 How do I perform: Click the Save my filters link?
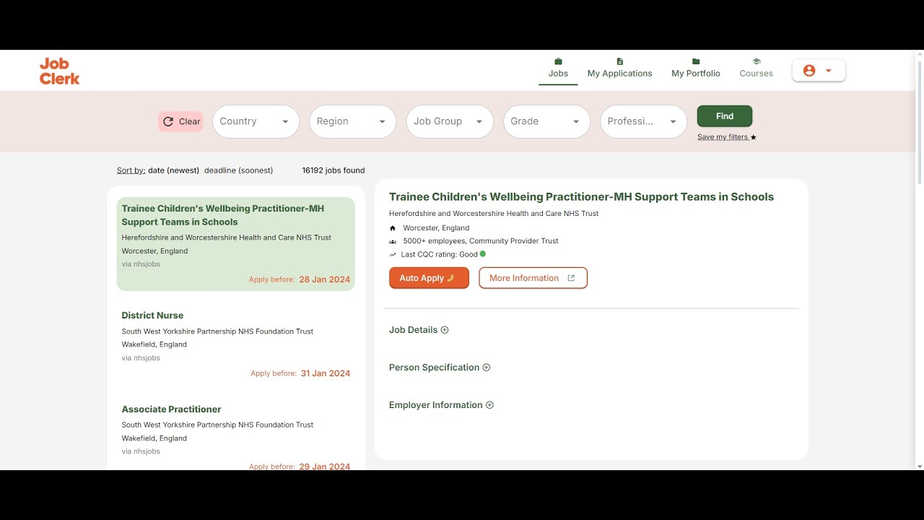click(x=726, y=137)
